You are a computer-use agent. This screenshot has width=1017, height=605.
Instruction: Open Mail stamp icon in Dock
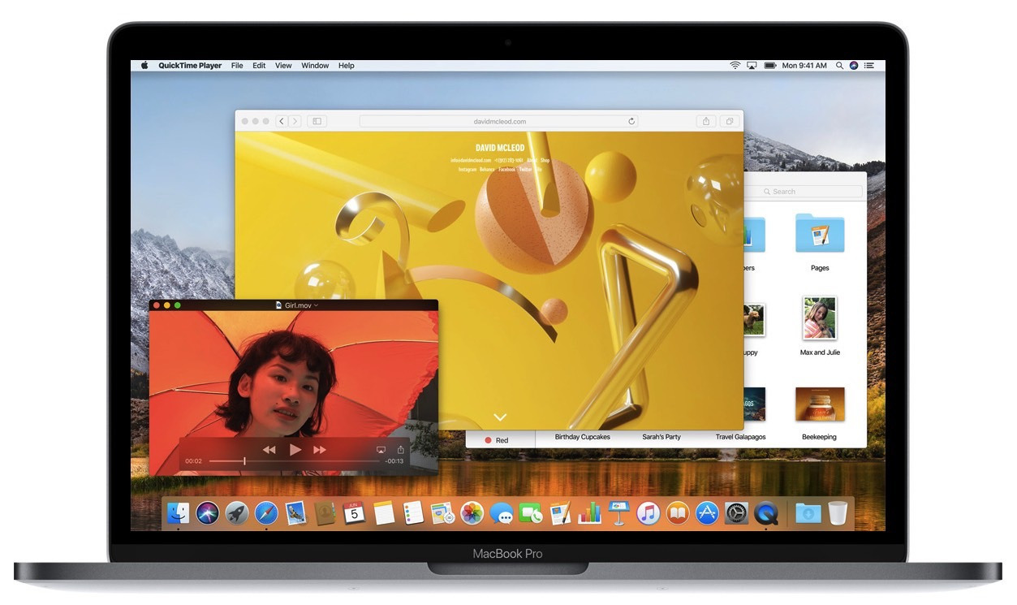(295, 513)
